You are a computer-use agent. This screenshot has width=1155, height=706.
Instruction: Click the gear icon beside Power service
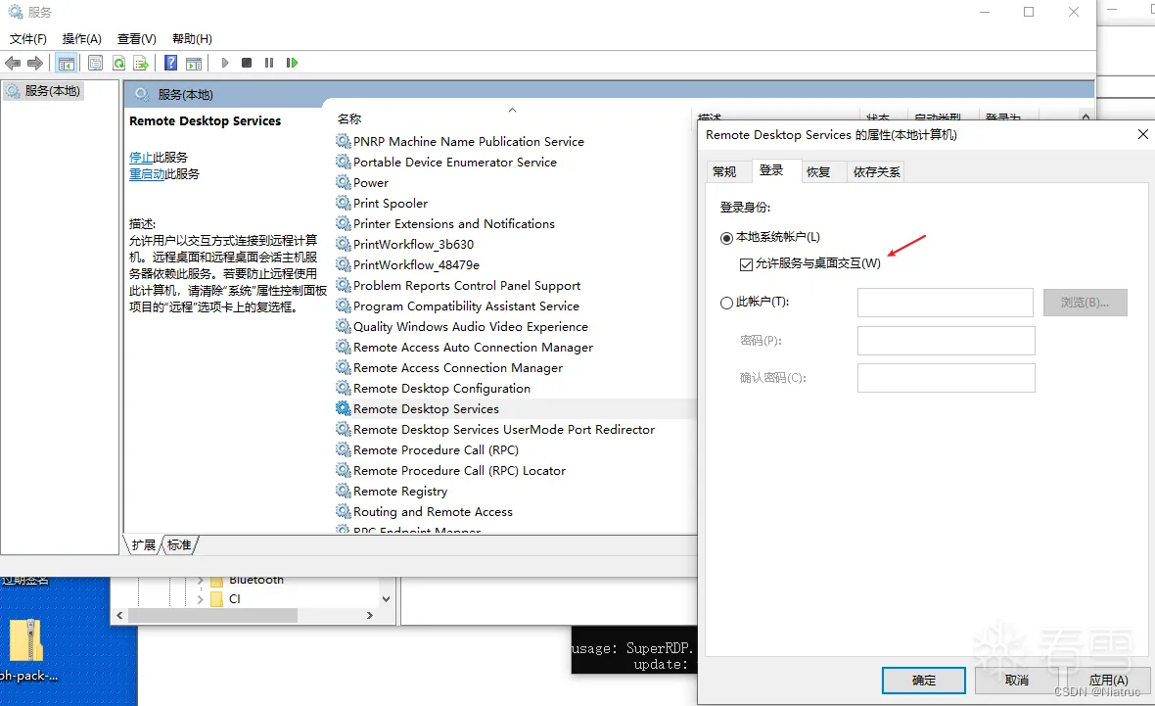point(343,182)
